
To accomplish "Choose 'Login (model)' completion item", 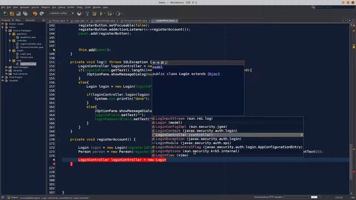I will (x=228, y=123).
